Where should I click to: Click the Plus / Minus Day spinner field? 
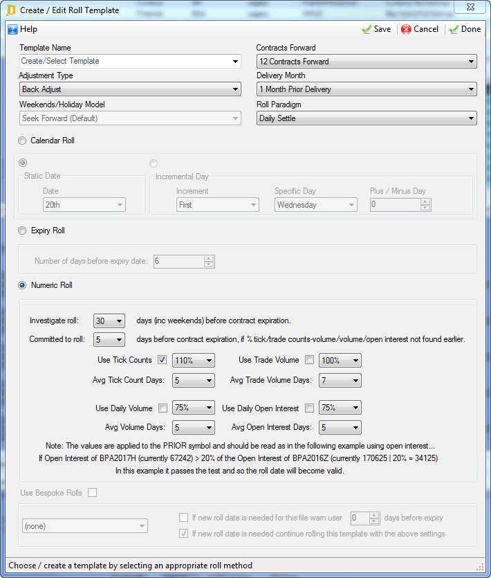pos(400,205)
